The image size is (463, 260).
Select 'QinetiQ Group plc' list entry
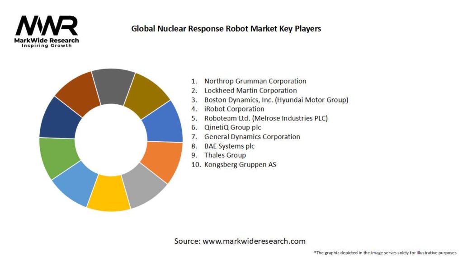tap(233, 127)
